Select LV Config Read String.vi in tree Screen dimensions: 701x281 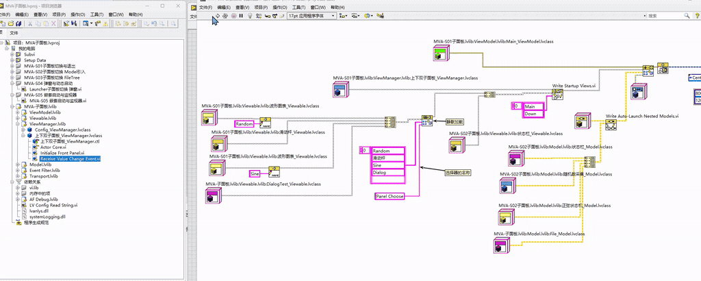coord(53,205)
